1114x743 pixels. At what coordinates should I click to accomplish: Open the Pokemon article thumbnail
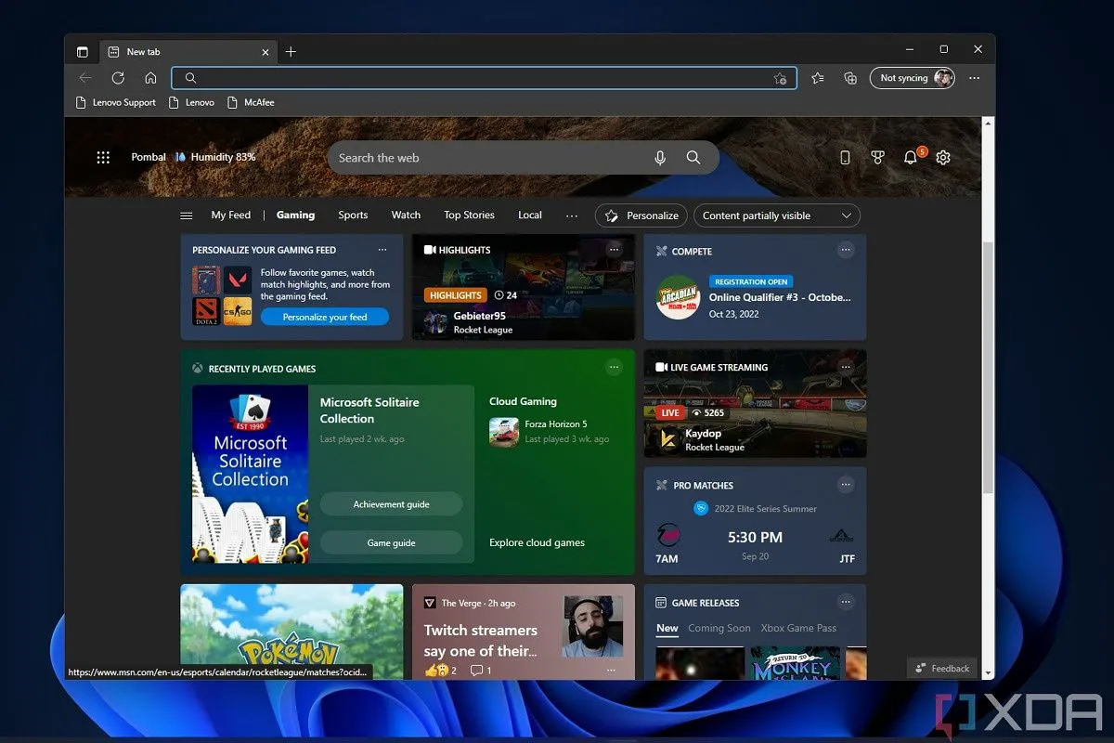tap(291, 632)
